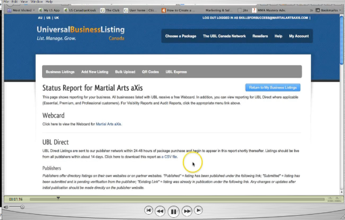Go to the UBL Express tab
345x220 pixels.
tap(176, 72)
